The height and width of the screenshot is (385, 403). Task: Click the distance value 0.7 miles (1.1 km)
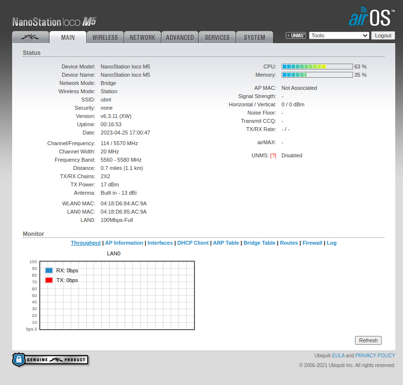pos(122,168)
